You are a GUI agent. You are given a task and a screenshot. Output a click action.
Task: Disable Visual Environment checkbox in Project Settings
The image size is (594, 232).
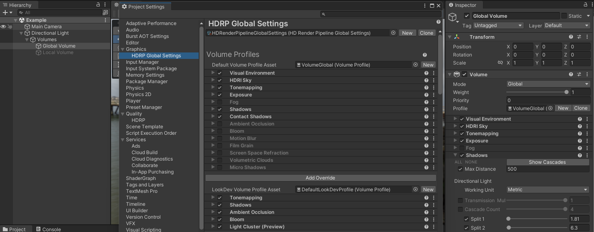[220, 73]
